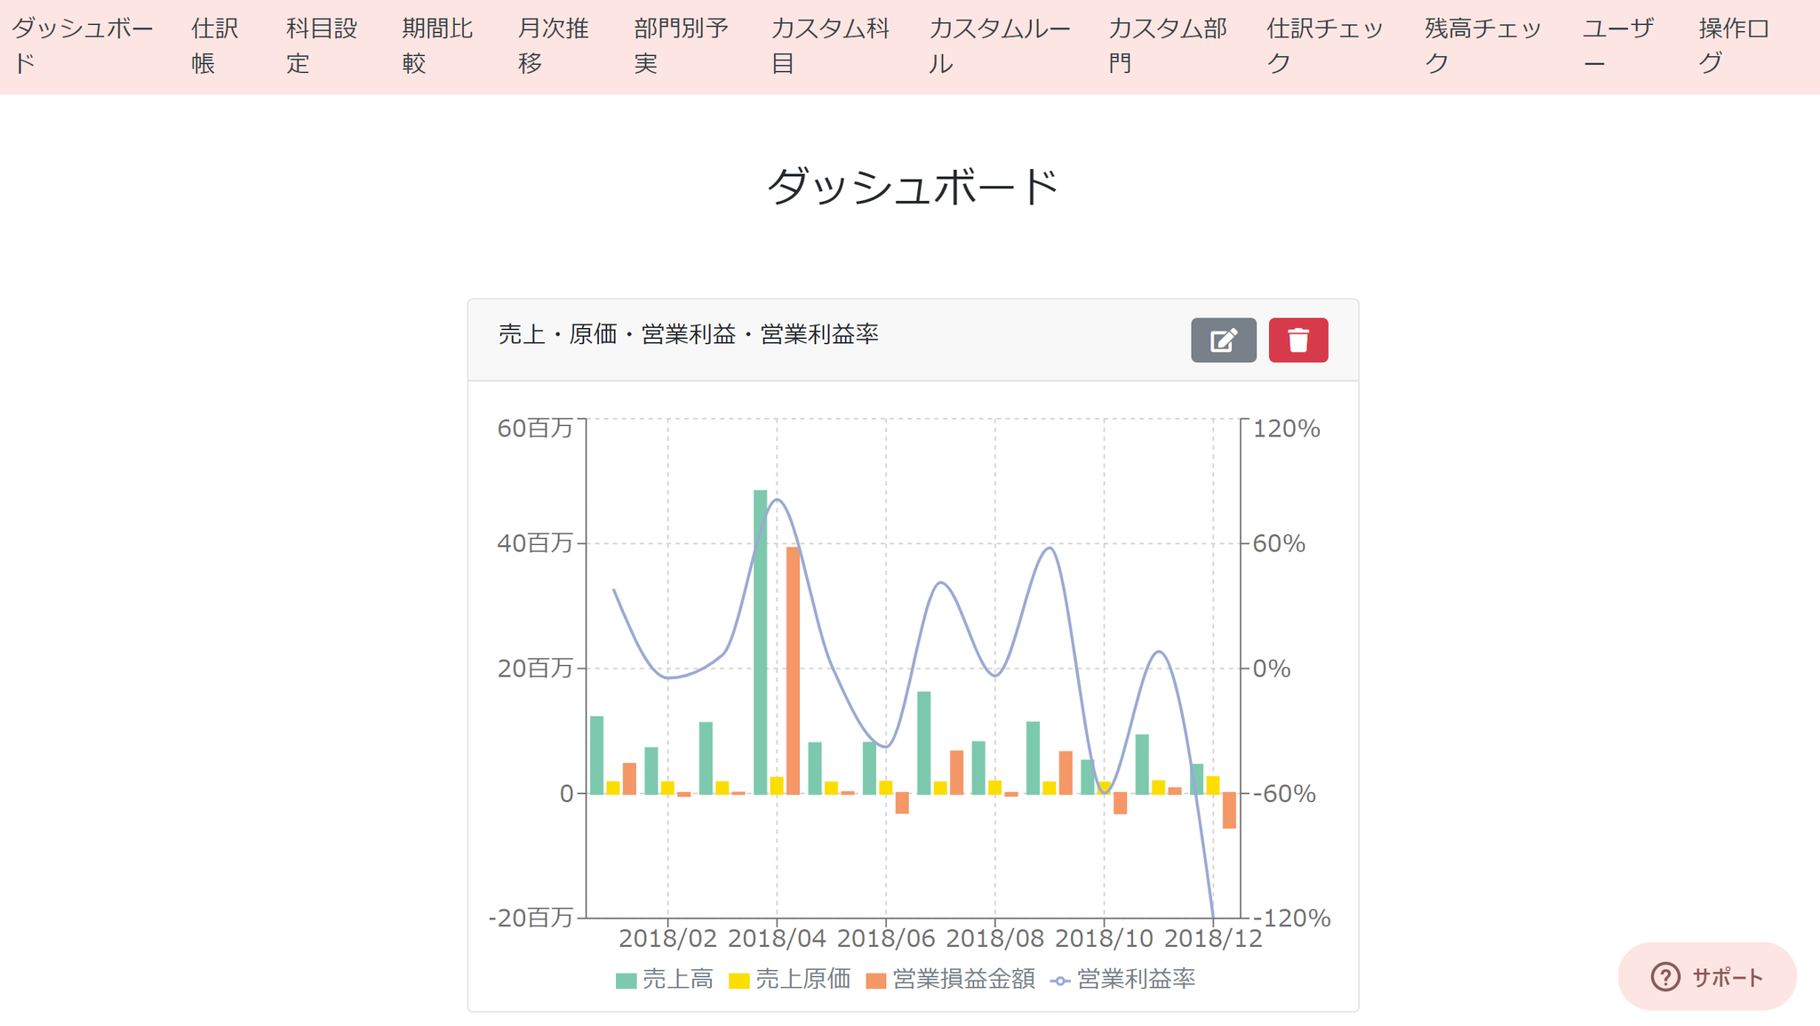The height and width of the screenshot is (1026, 1820).
Task: Open 操作ログ page
Action: [x=1735, y=46]
